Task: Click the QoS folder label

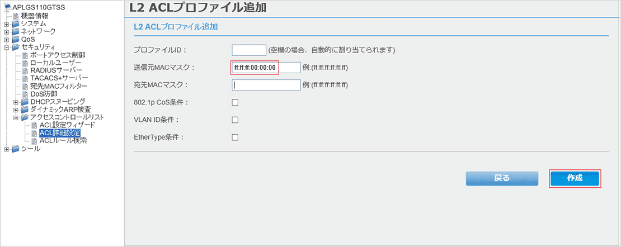Action: click(28, 39)
